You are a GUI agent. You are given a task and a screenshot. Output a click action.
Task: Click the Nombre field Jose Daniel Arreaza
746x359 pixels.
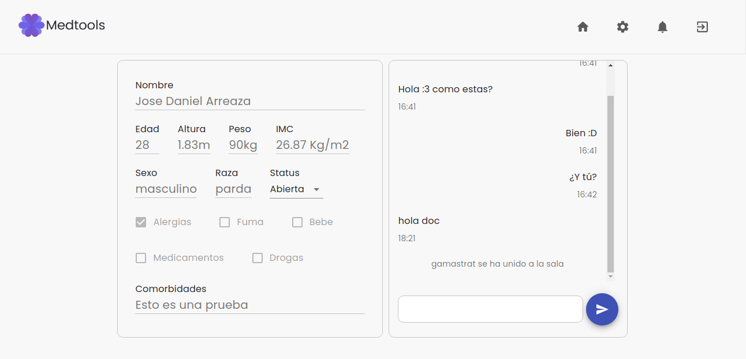point(249,102)
